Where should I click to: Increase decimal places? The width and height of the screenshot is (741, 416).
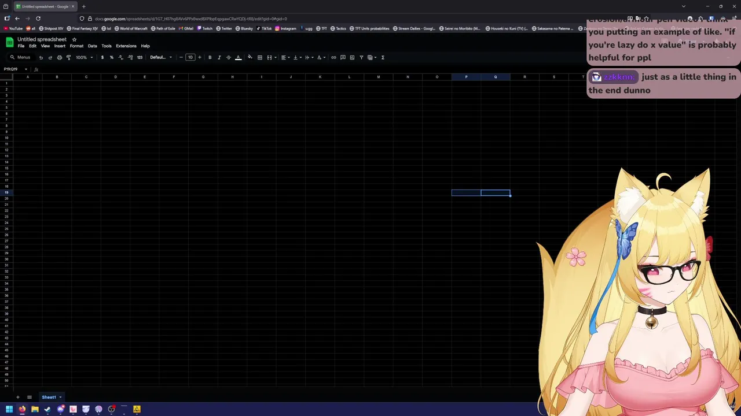130,57
